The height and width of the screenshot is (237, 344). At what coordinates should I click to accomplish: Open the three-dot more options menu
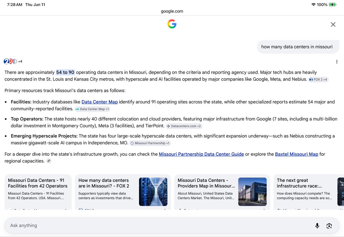pos(337,62)
